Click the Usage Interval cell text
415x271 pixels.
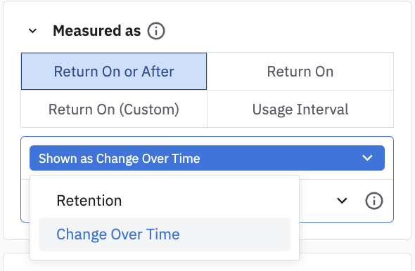[300, 110]
